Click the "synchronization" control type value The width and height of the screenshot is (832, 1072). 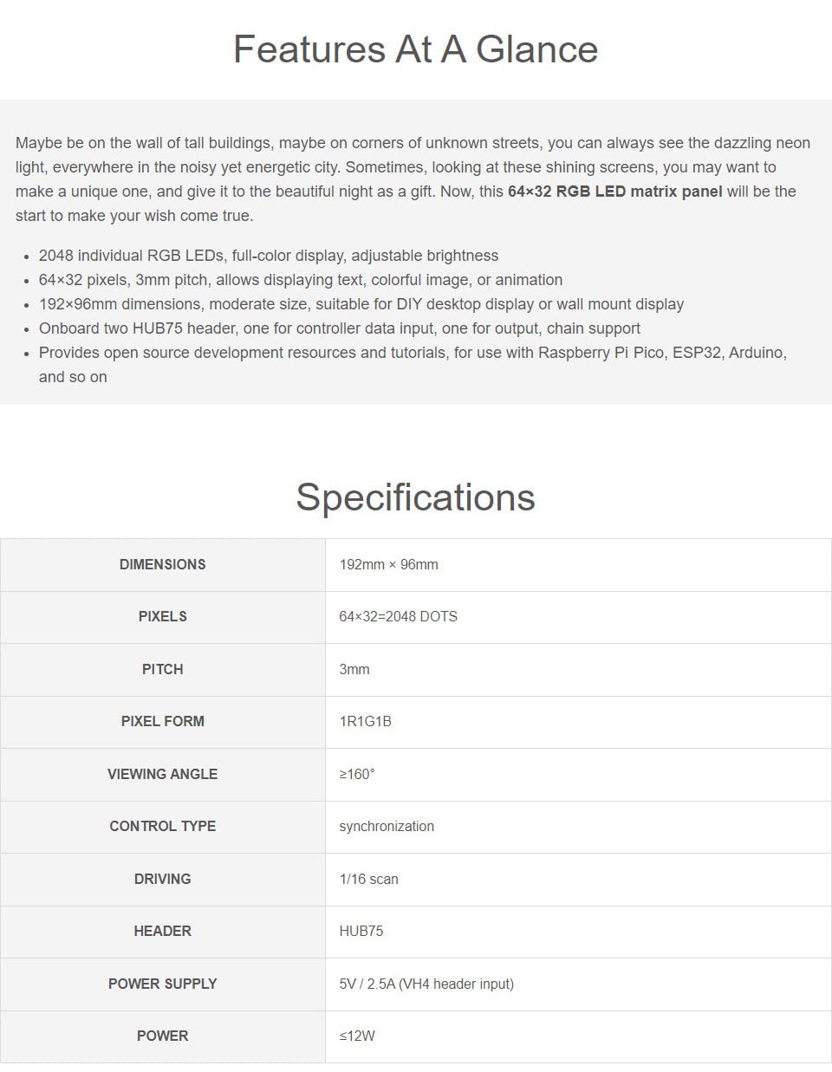[x=387, y=826]
